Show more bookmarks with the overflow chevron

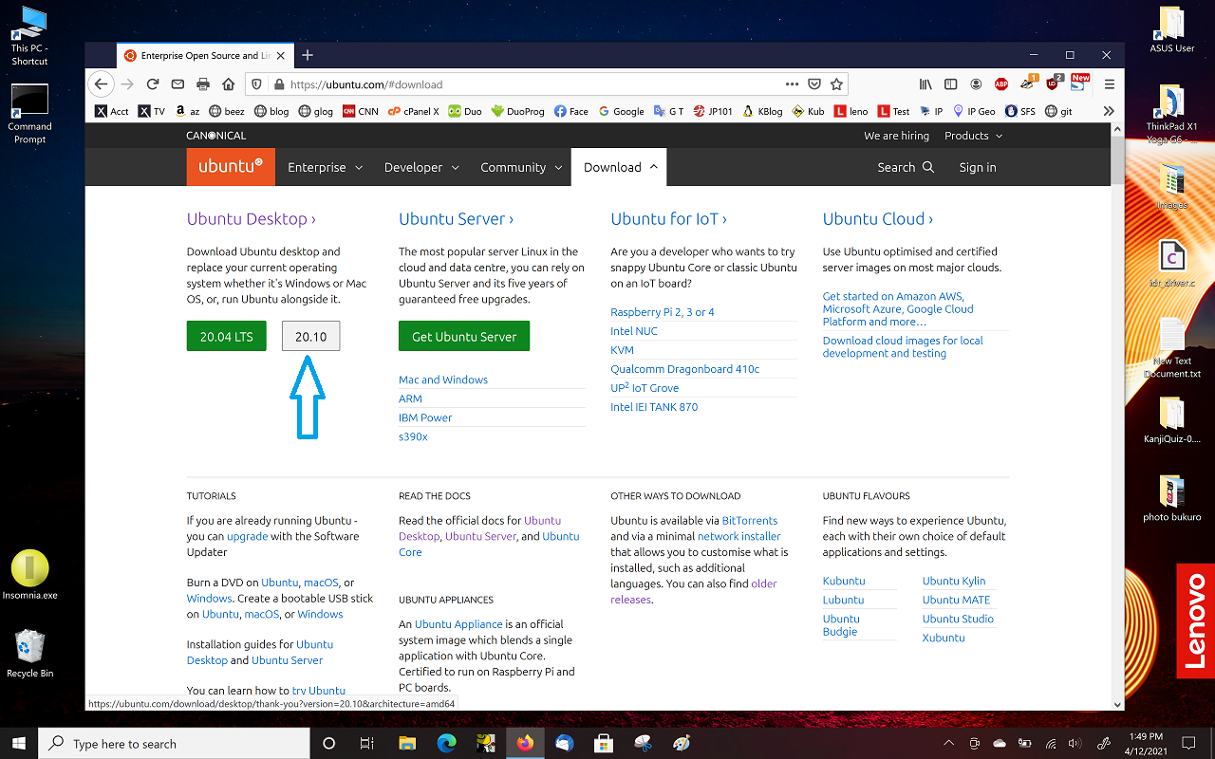click(x=1108, y=111)
